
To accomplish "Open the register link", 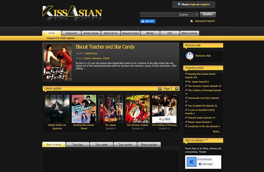I will (x=205, y=5).
